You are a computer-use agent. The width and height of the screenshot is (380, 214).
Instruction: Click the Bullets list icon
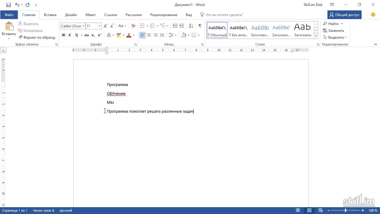142,26
